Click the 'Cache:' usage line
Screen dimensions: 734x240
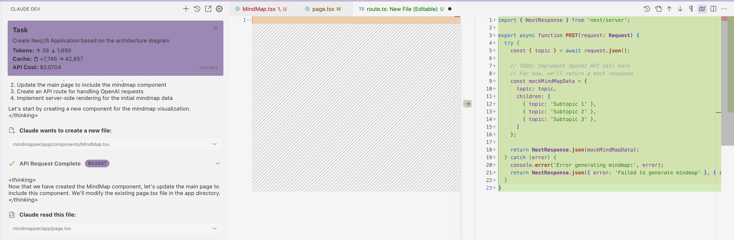[x=48, y=59]
